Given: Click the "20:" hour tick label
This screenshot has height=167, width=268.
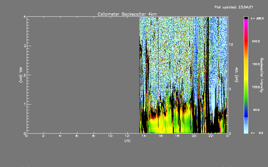Looking at the screenshot, I should (x=195, y=136).
